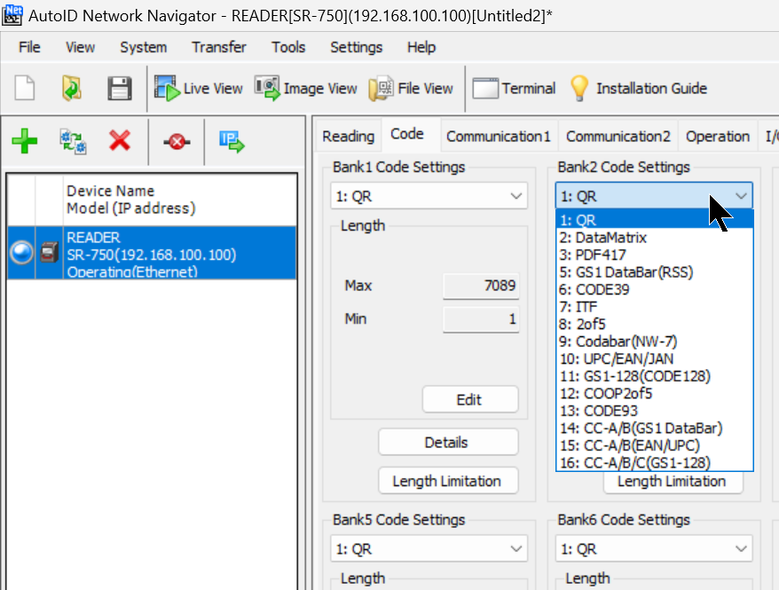Choose 5: GS1 DataBar(RSS) option

tap(655, 272)
